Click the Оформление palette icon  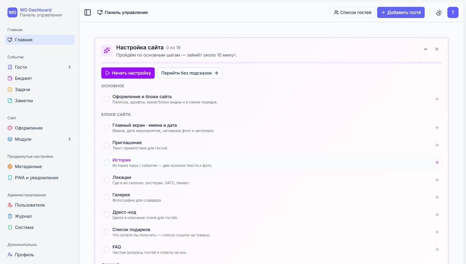pyautogui.click(x=10, y=128)
